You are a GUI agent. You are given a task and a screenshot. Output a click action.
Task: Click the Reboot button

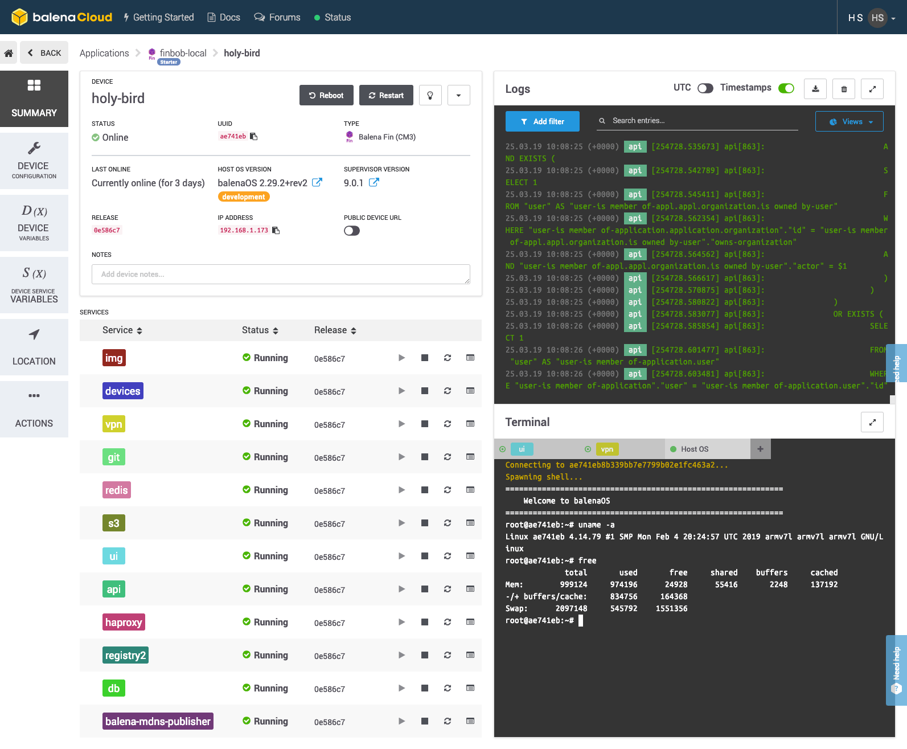click(x=326, y=96)
